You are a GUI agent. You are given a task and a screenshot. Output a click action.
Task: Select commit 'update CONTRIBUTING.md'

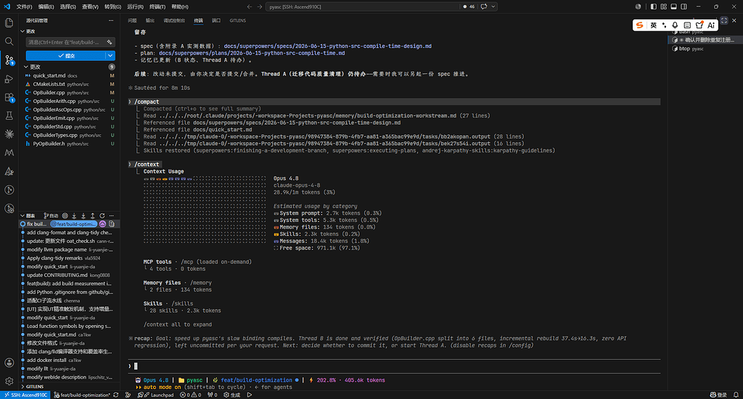pyautogui.click(x=69, y=275)
